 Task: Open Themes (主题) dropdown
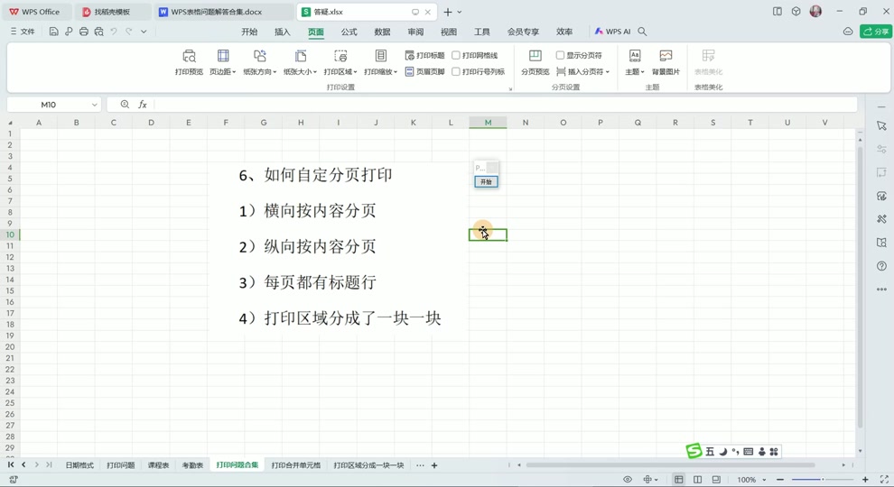pyautogui.click(x=635, y=62)
